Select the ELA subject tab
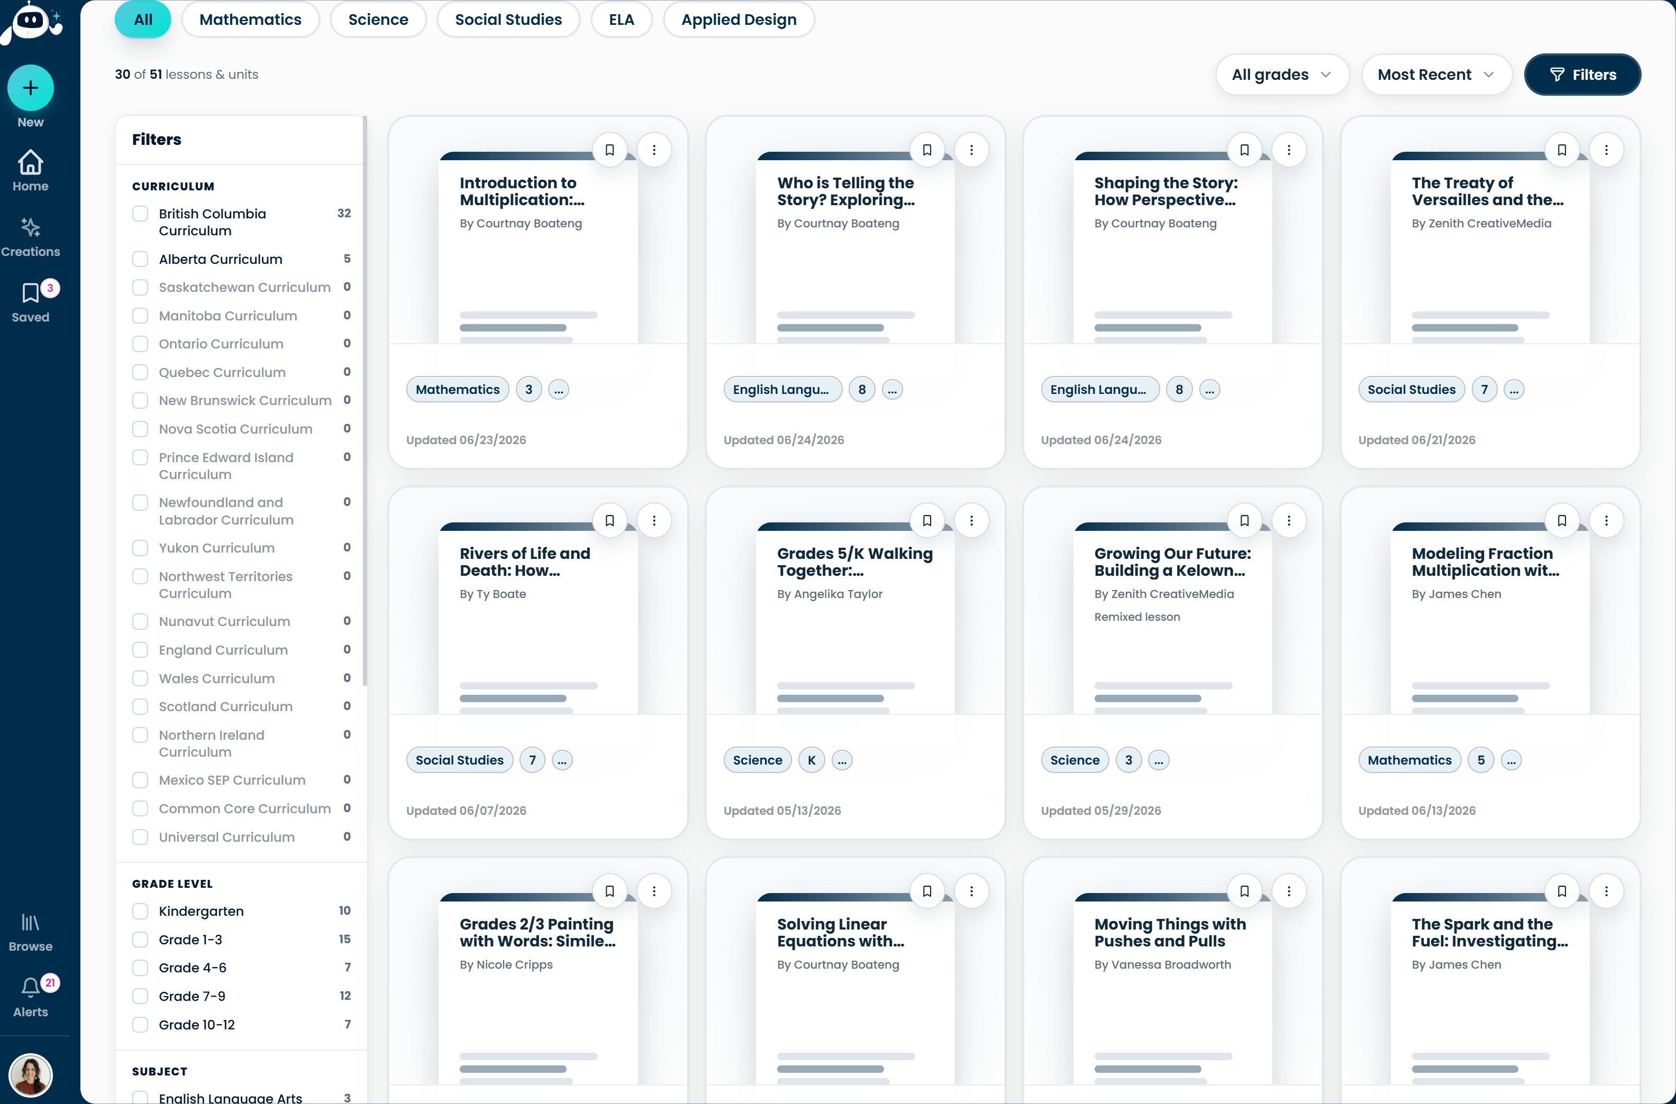The height and width of the screenshot is (1104, 1676). point(622,20)
